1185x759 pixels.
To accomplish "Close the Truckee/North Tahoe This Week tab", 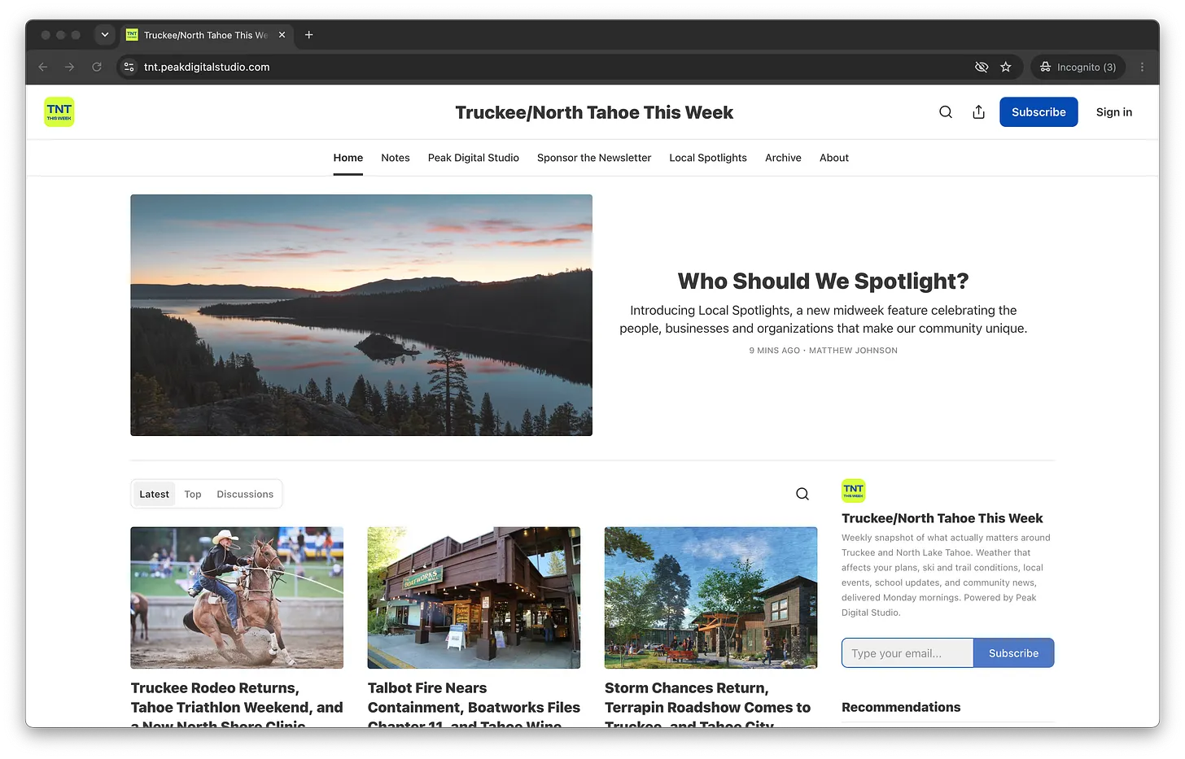I will (282, 35).
